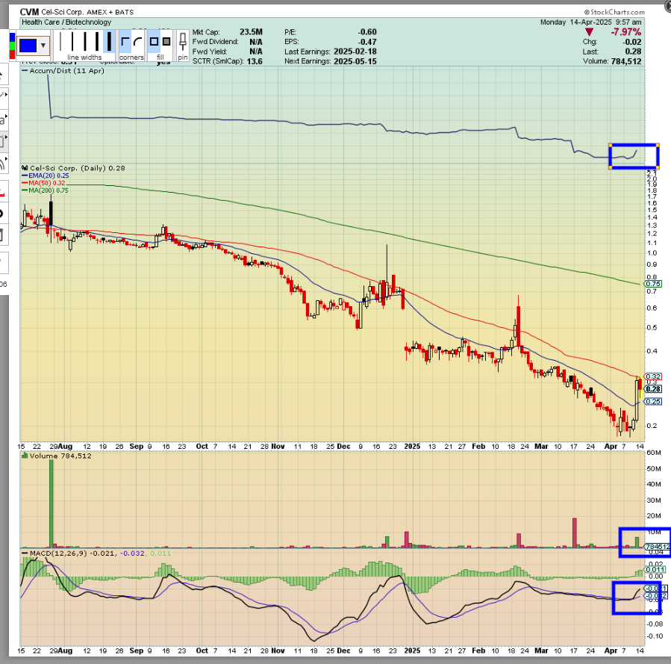This screenshot has height=664, width=671.
Task: Click the Health Care / Biotechnology label
Action: pyautogui.click(x=66, y=22)
